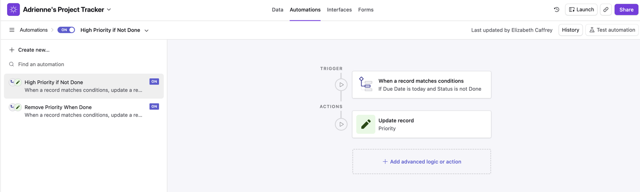Switch to the Data tab
This screenshot has height=192, width=640.
277,10
